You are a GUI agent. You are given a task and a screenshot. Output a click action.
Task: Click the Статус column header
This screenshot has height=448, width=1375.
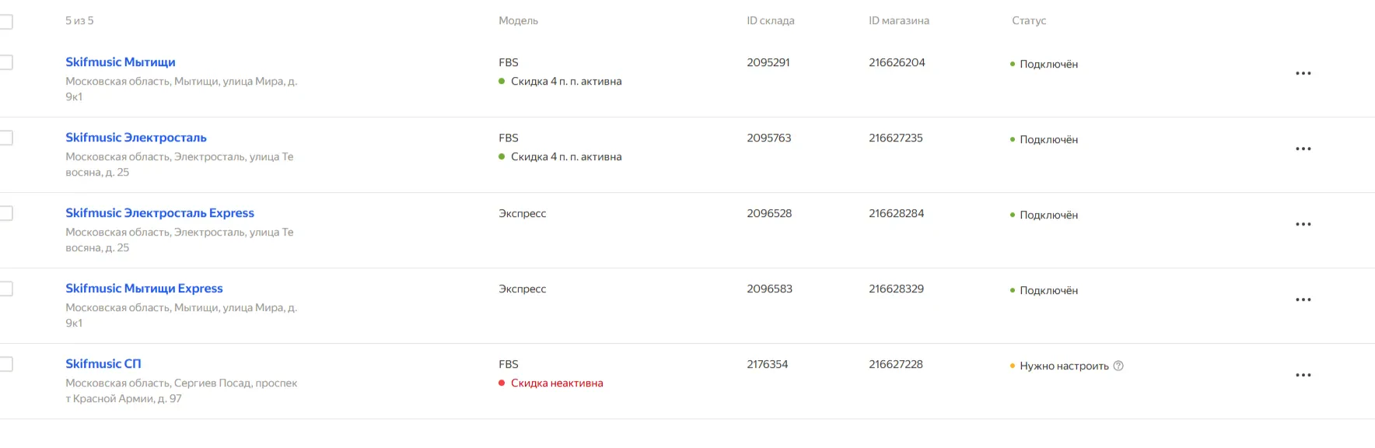1028,21
